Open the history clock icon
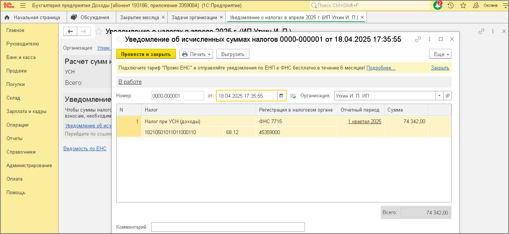Image resolution: width=509 pixels, height=234 pixels. click(x=451, y=6)
